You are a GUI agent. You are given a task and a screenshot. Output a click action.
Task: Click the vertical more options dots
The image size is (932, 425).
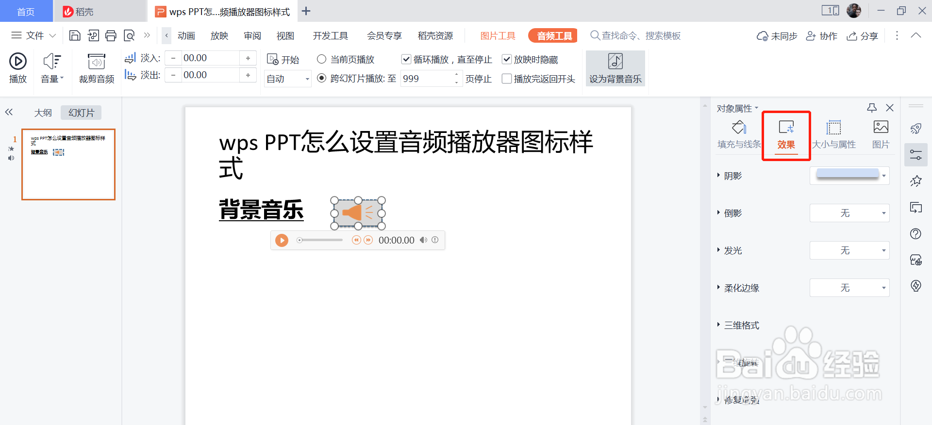[x=897, y=36]
